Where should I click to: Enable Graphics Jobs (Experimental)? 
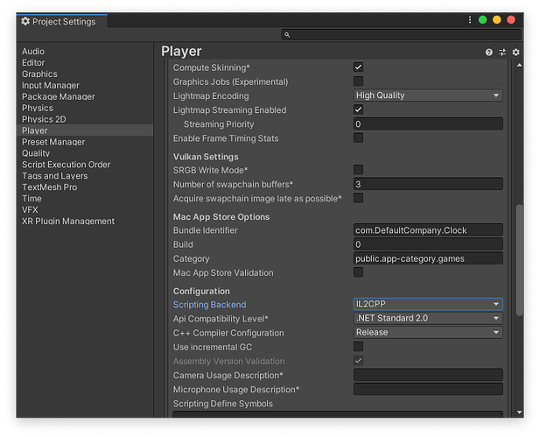click(x=358, y=81)
